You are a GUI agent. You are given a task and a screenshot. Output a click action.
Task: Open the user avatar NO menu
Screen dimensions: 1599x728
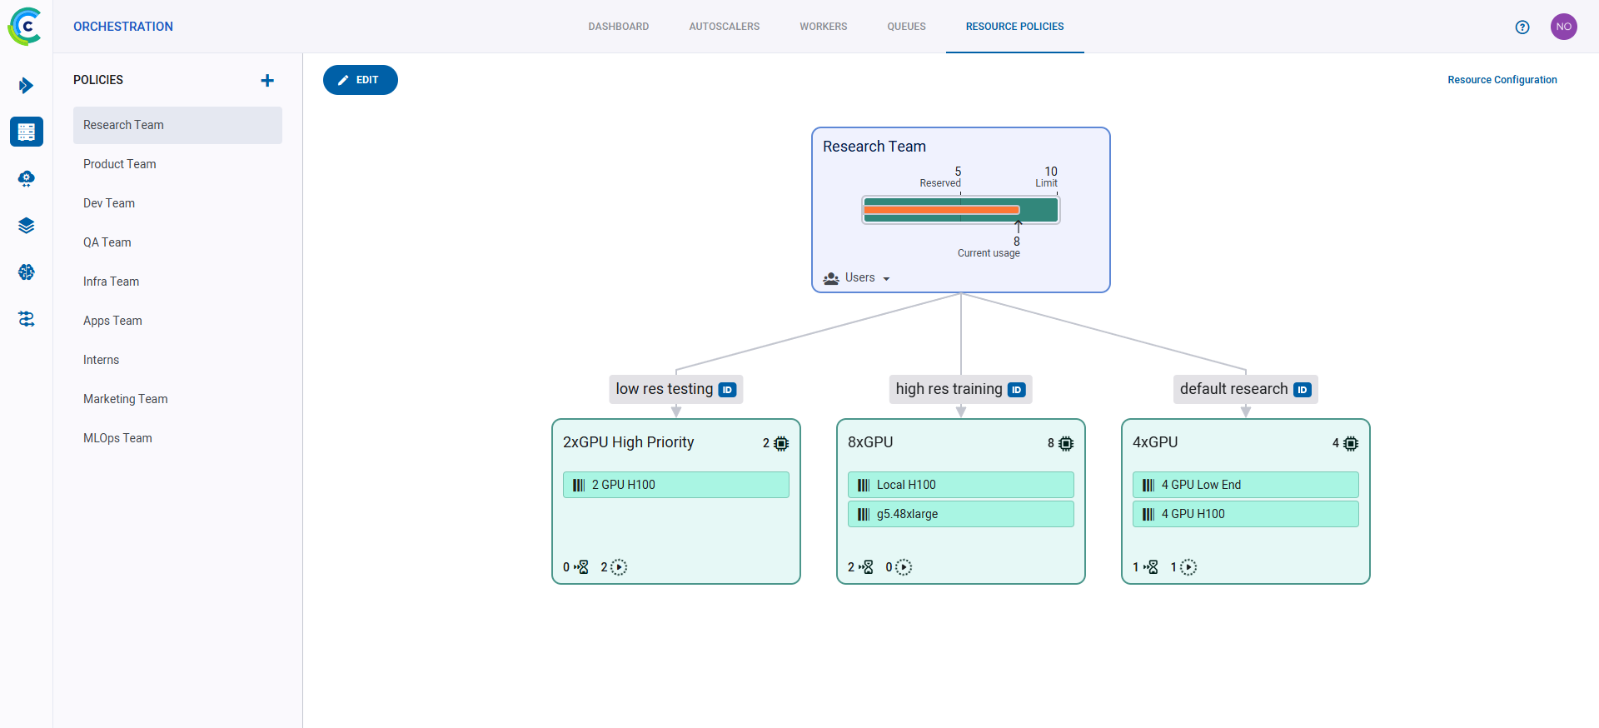point(1563,27)
